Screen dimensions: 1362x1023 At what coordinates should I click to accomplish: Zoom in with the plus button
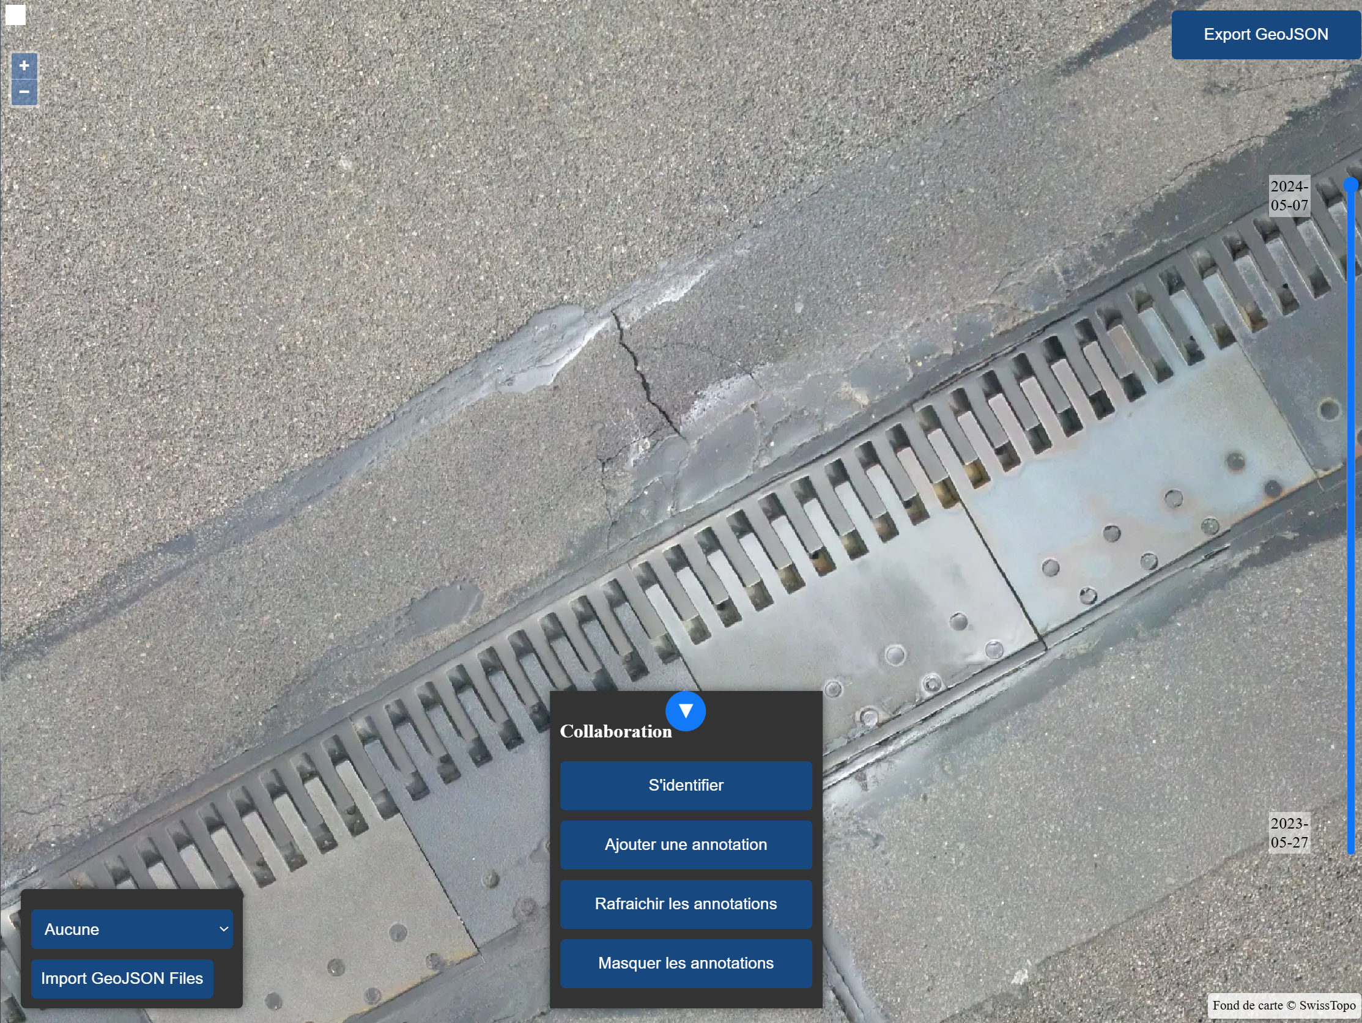point(24,65)
